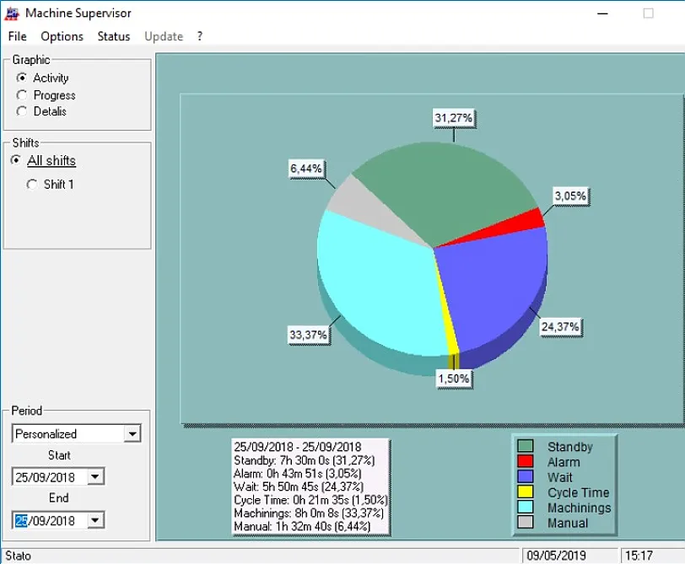Open the File menu
The width and height of the screenshot is (685, 564).
coord(18,36)
